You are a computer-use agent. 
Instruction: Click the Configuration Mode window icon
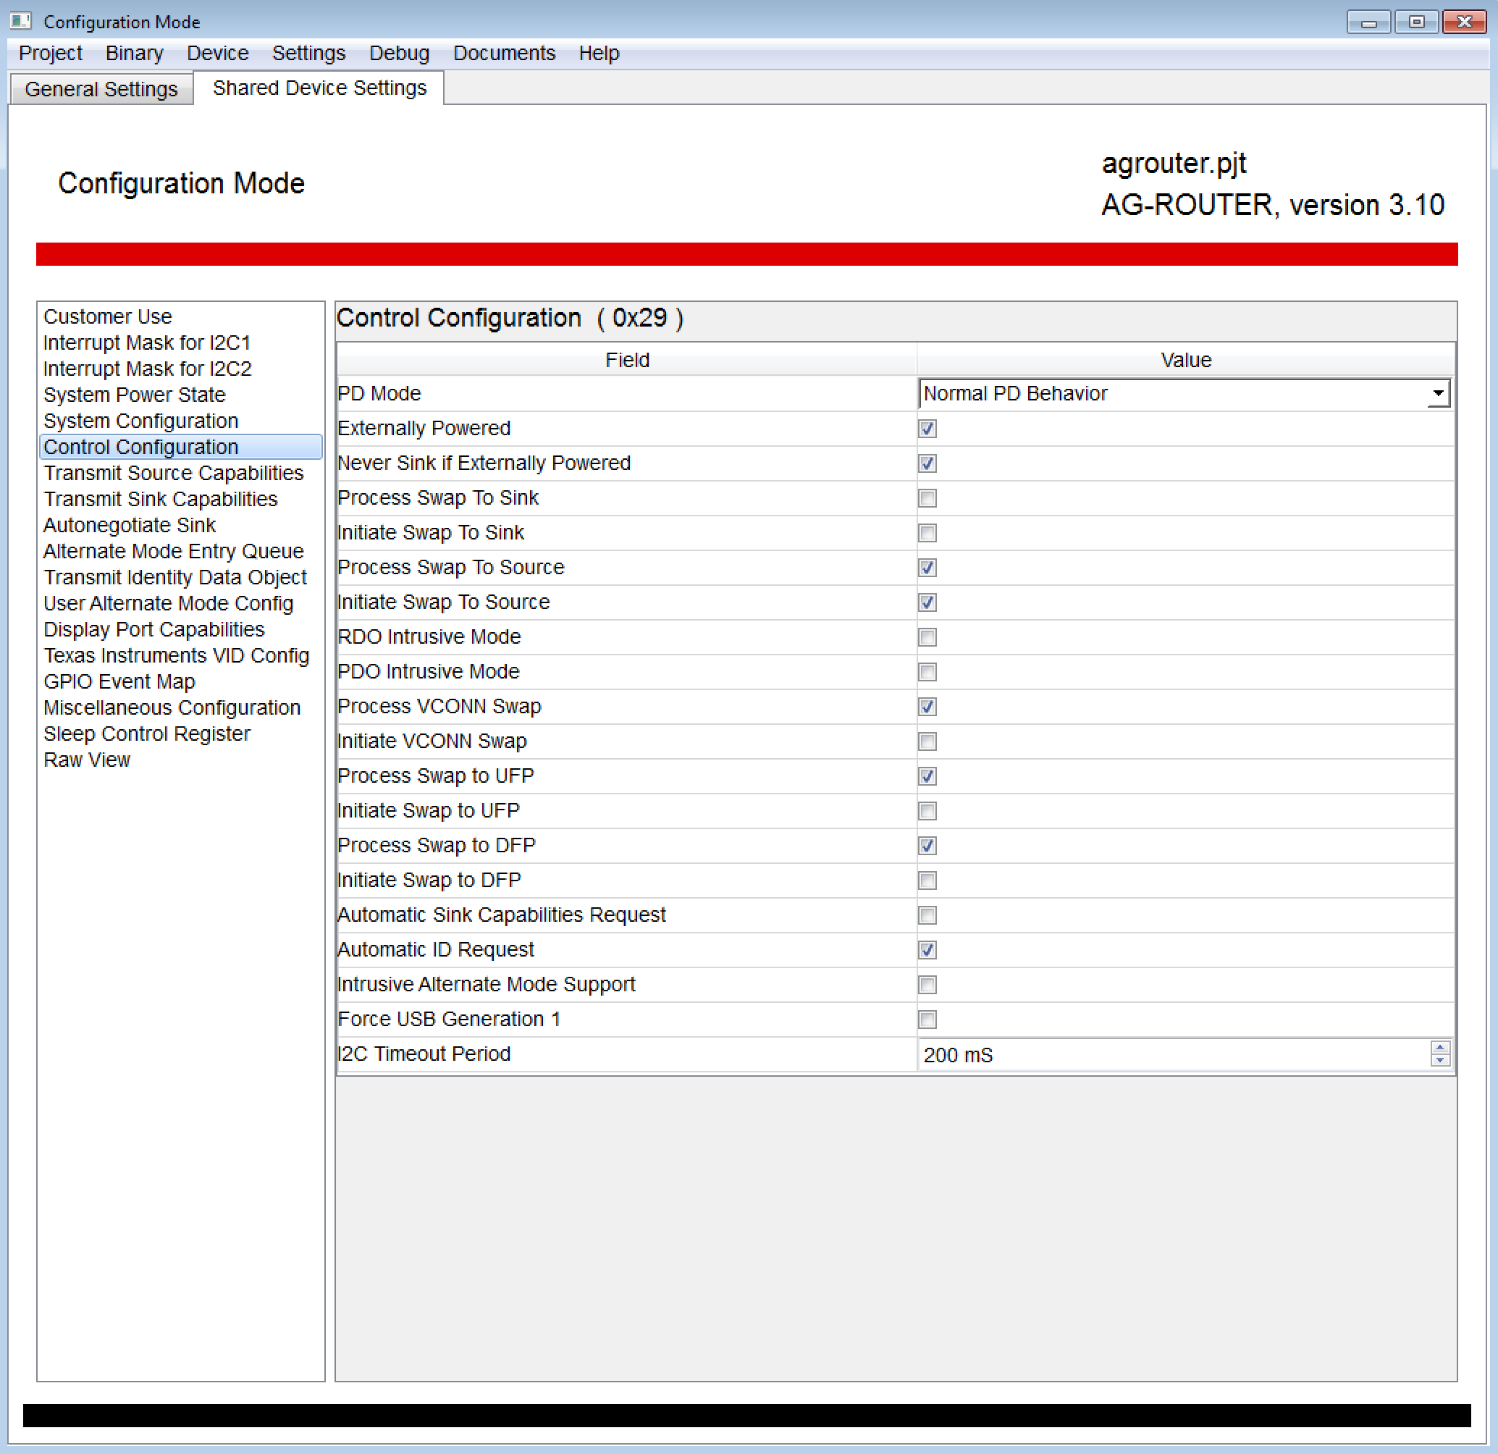[x=21, y=22]
